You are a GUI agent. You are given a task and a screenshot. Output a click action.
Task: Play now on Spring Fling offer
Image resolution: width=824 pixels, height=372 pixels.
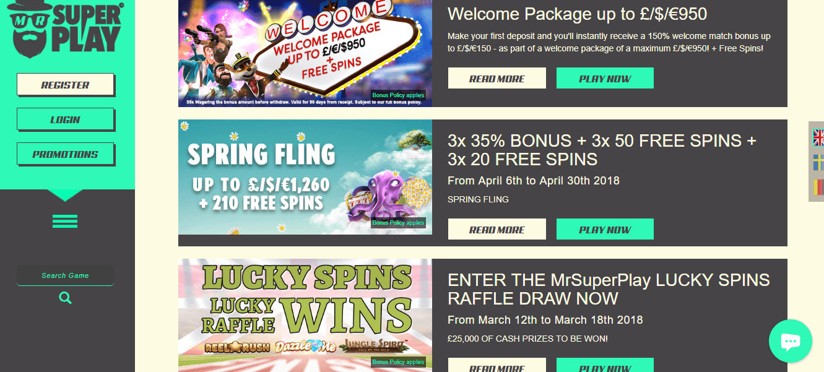pyautogui.click(x=605, y=230)
